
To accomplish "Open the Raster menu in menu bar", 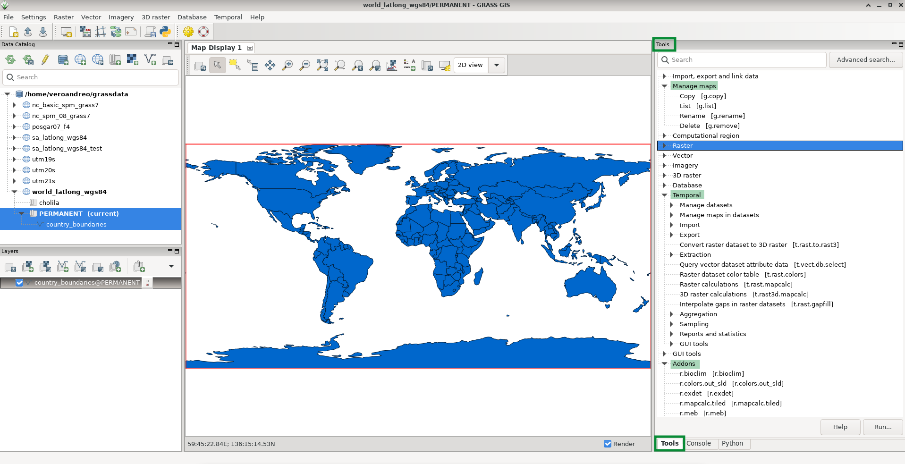I will pyautogui.click(x=64, y=17).
